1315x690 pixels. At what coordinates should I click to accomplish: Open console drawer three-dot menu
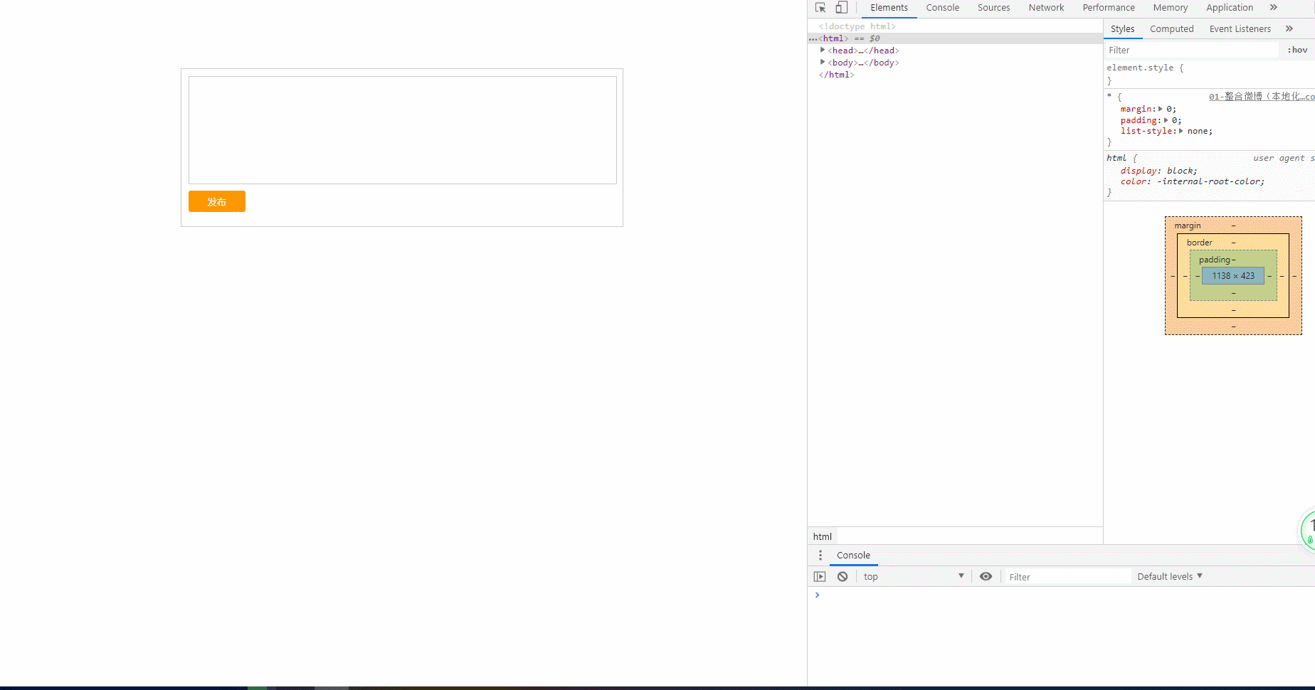(x=820, y=556)
